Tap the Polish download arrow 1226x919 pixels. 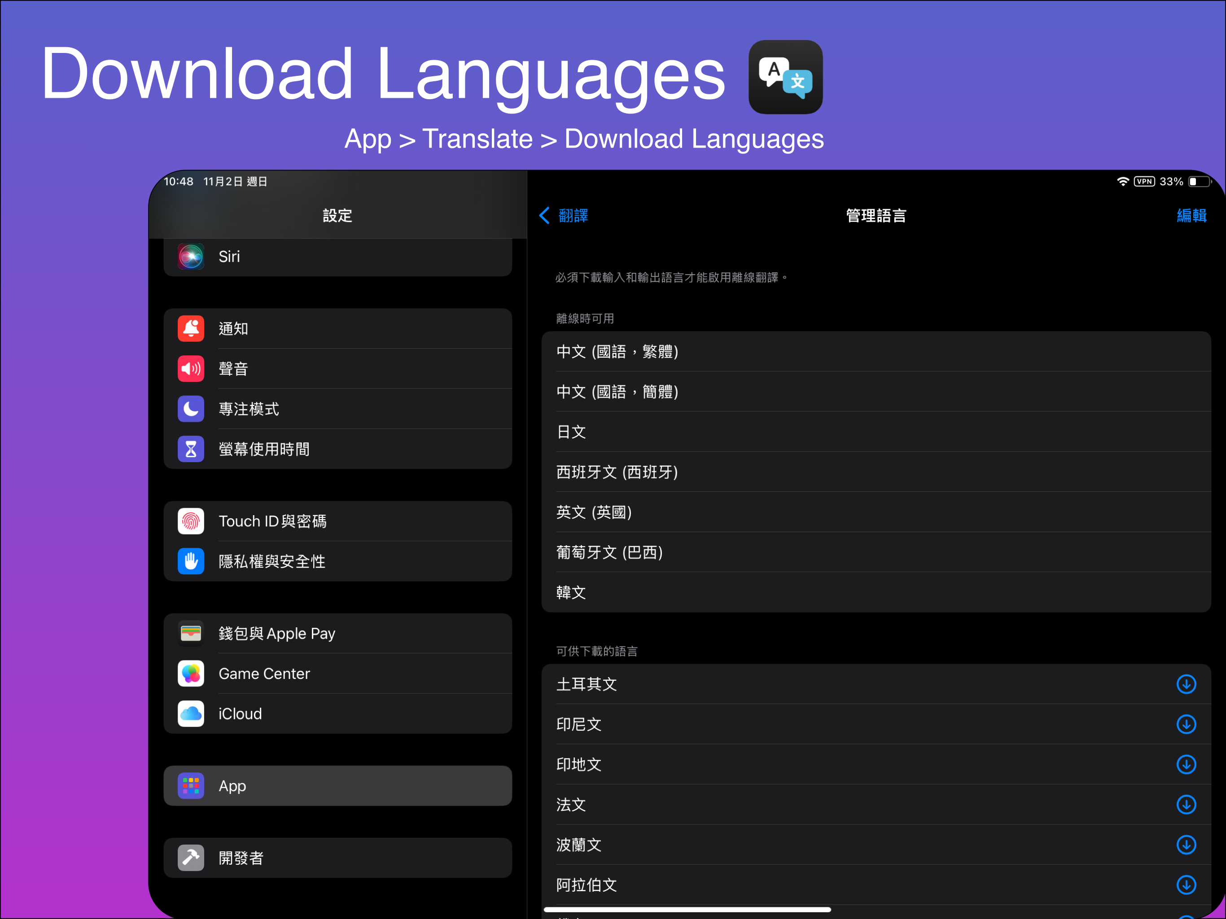[1186, 845]
